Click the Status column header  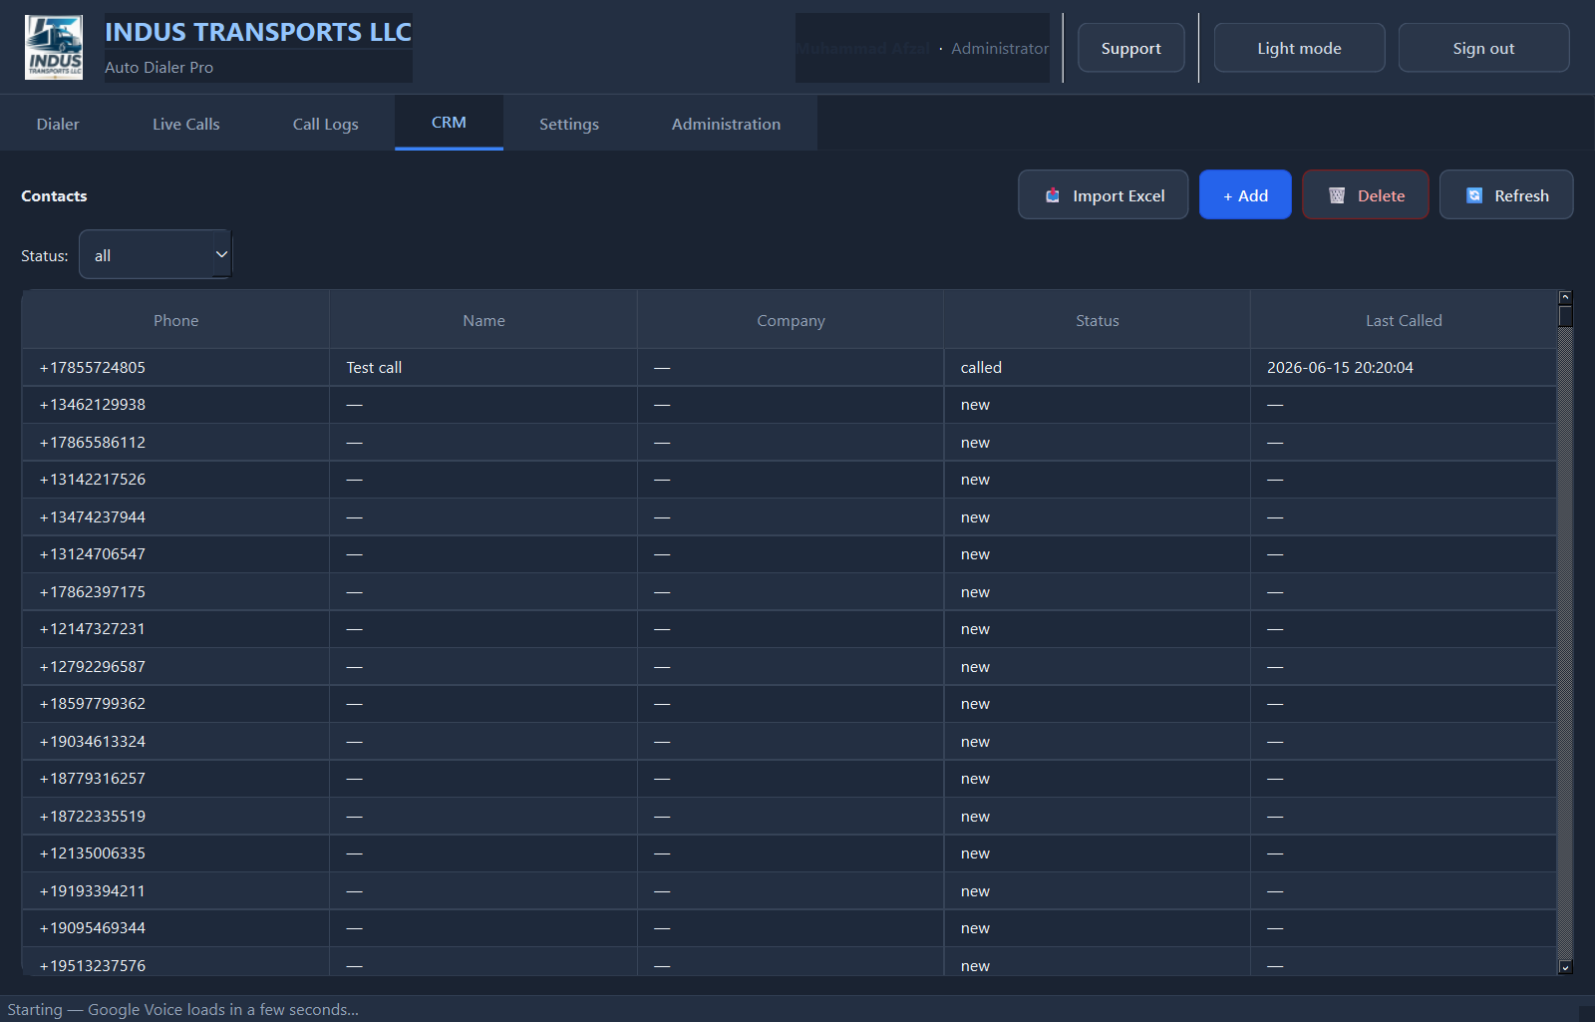click(1097, 320)
